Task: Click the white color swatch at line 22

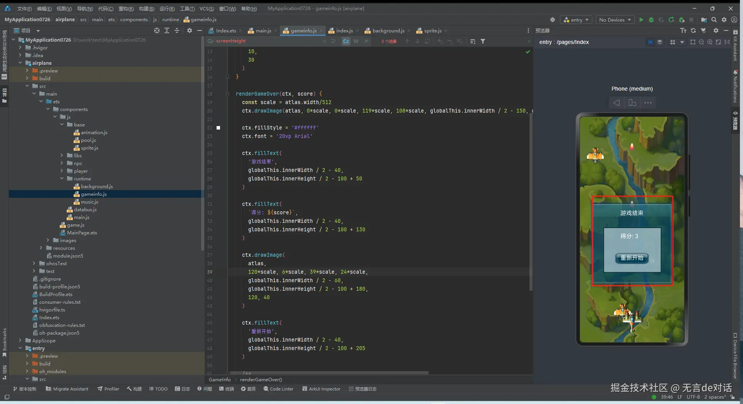Action: tap(219, 128)
